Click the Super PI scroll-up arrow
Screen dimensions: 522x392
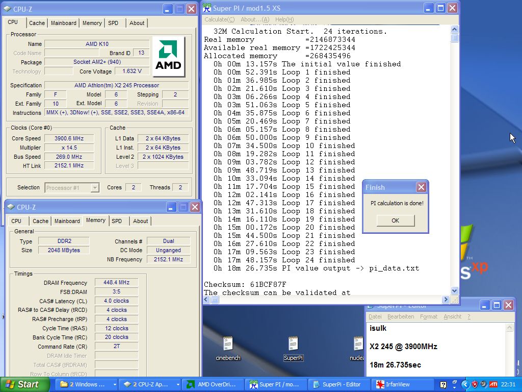click(454, 29)
